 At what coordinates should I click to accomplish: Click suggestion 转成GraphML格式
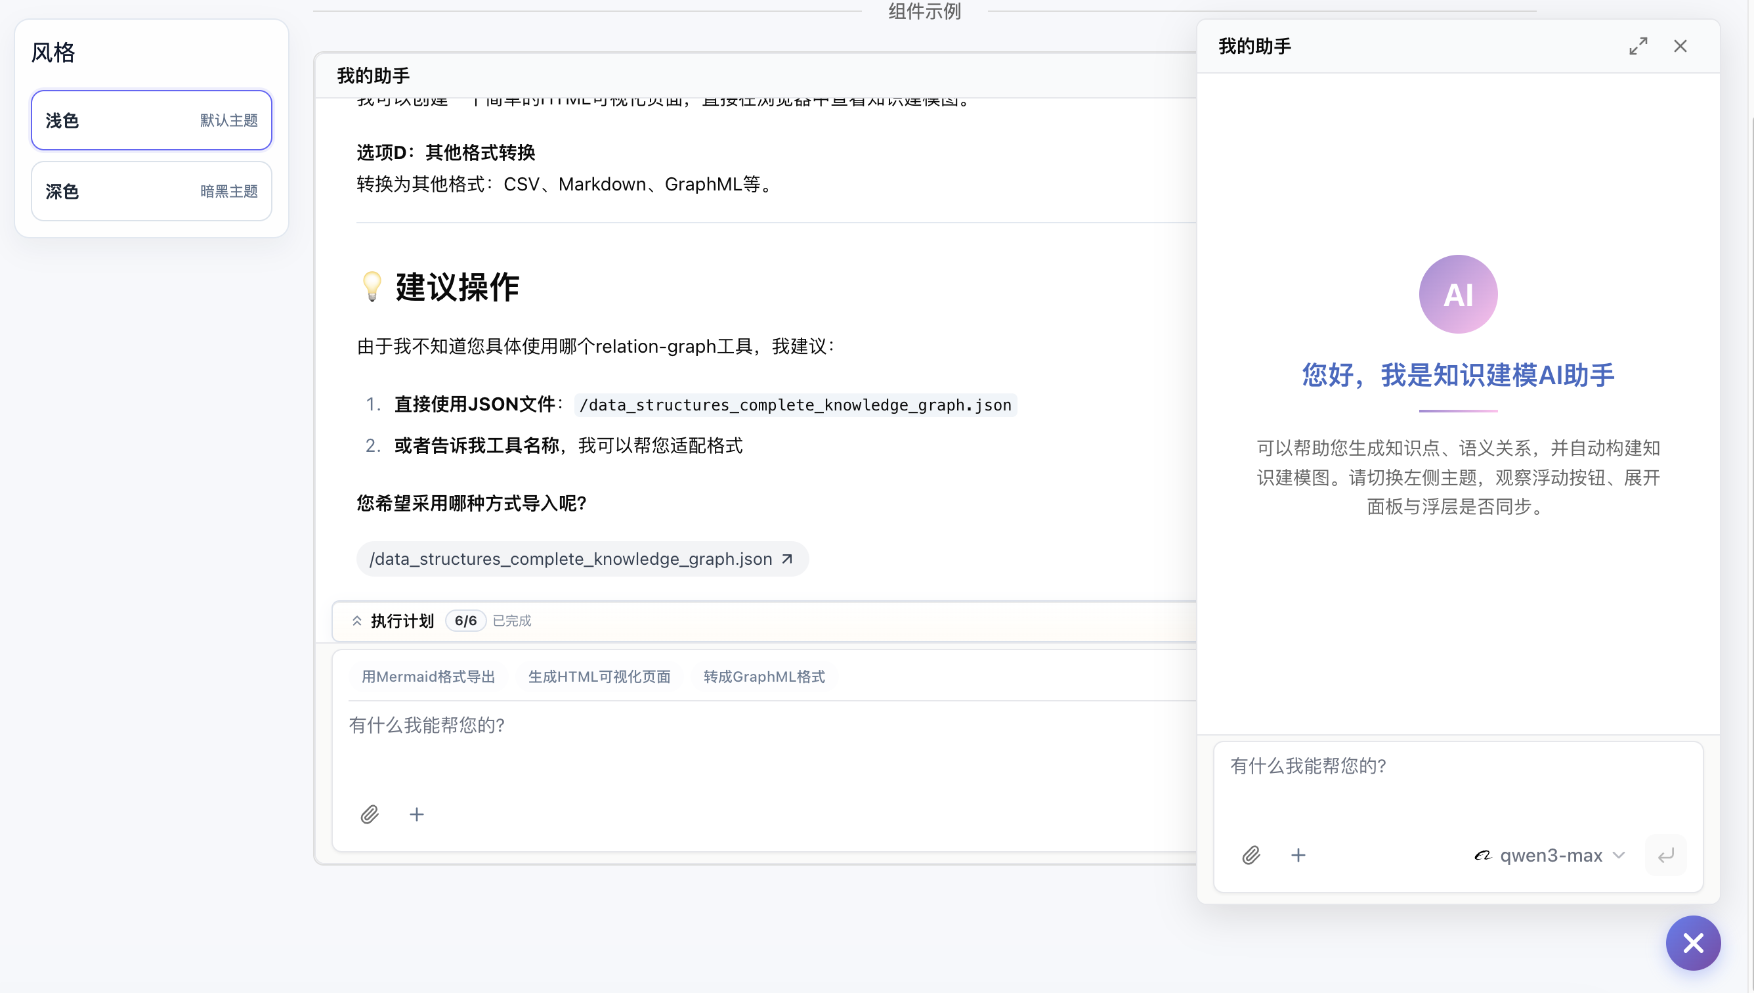pos(764,676)
